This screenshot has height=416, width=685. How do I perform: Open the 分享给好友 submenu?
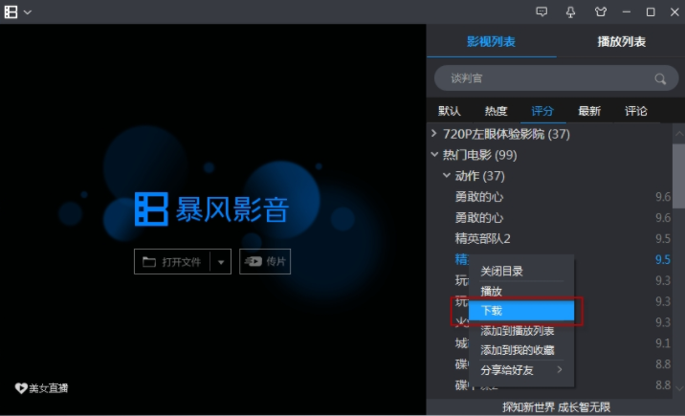click(521, 370)
